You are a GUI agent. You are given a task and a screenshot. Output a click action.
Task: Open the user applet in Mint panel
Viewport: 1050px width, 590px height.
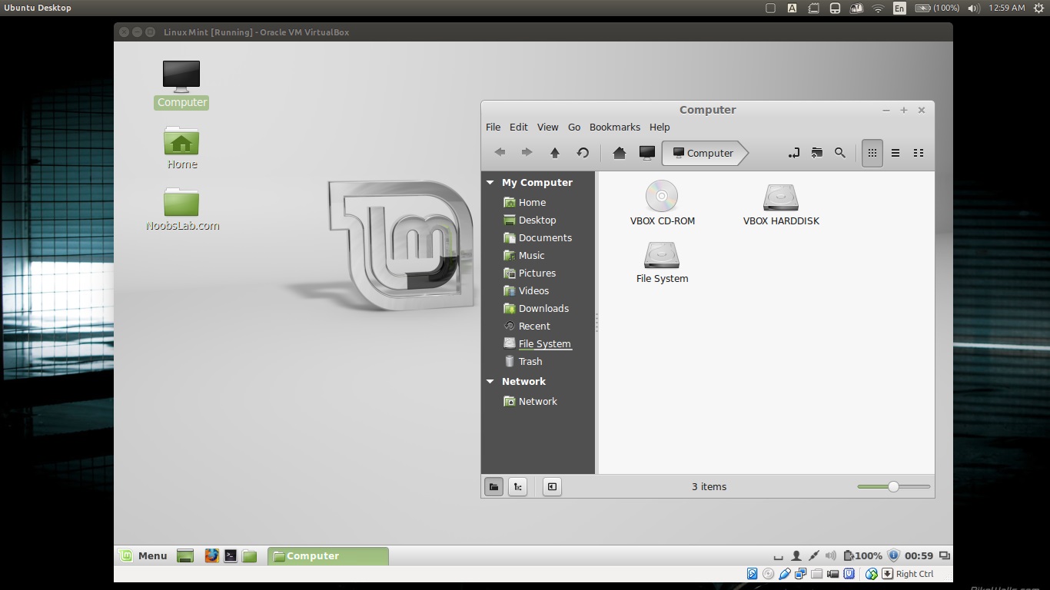pyautogui.click(x=796, y=555)
